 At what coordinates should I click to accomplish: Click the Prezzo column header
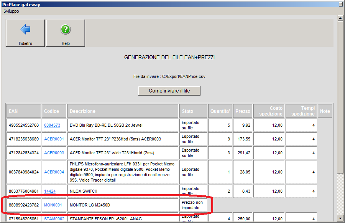[243, 111]
